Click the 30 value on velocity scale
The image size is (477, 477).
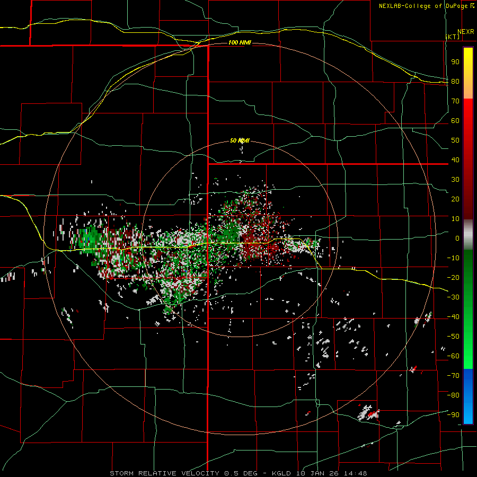[455, 180]
